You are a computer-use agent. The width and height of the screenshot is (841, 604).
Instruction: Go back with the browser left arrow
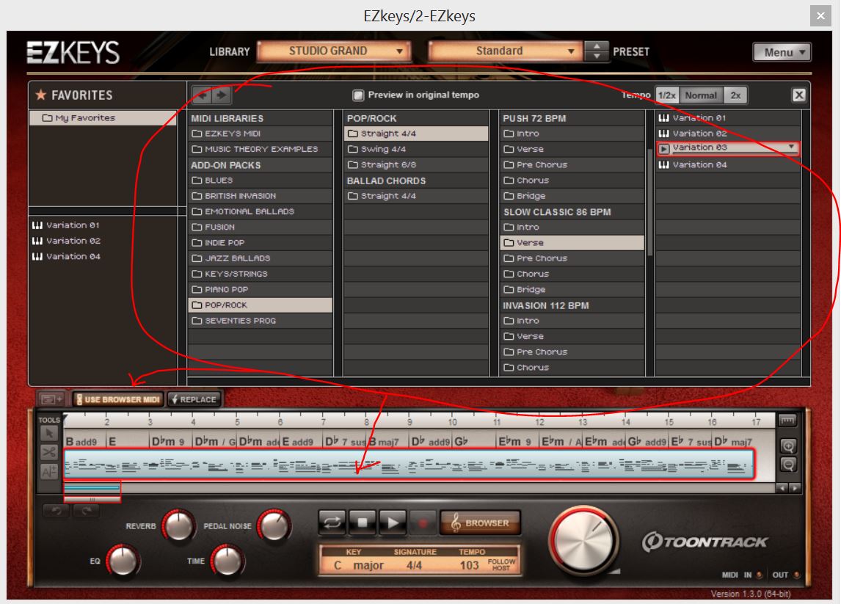[203, 95]
